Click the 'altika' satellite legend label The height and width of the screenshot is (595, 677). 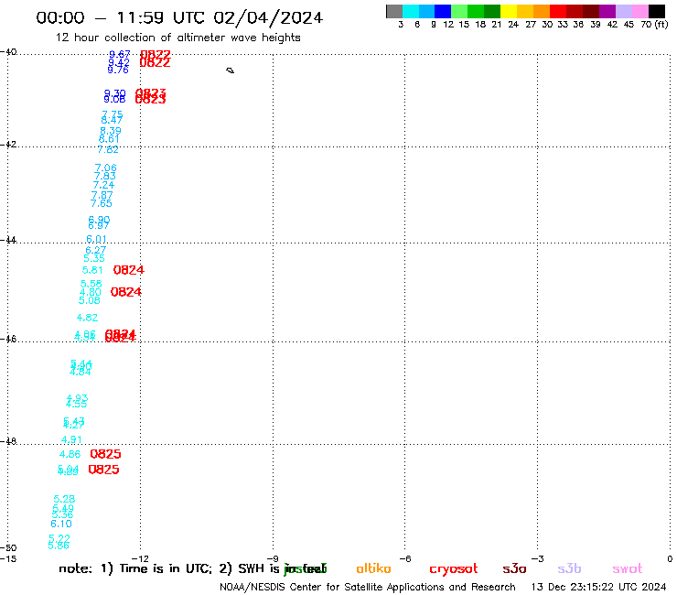coord(373,568)
